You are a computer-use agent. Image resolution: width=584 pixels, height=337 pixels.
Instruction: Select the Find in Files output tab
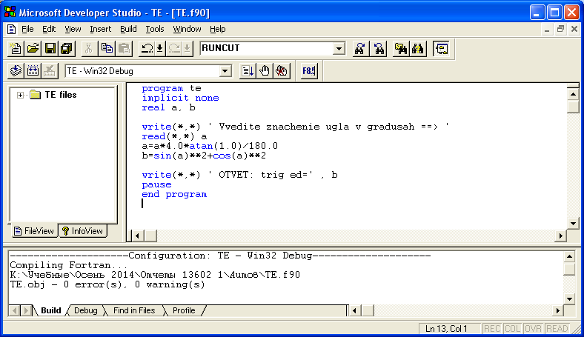click(134, 310)
